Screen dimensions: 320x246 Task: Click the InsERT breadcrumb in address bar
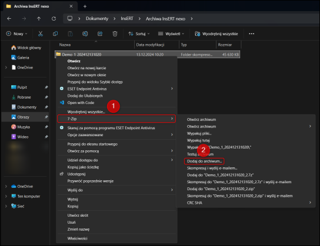coord(126,19)
